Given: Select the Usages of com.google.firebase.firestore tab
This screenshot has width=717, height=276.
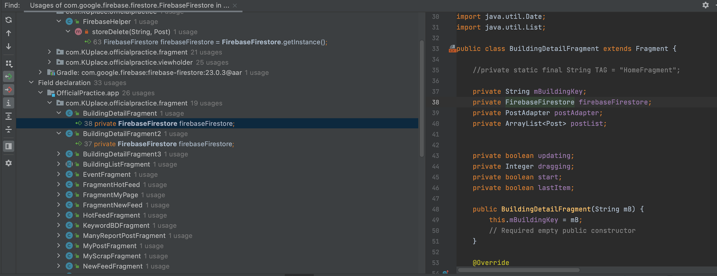Looking at the screenshot, I should pos(129,5).
